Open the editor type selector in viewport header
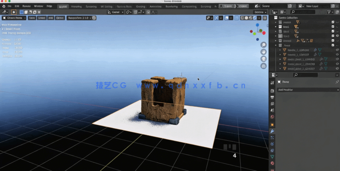 point(5,12)
